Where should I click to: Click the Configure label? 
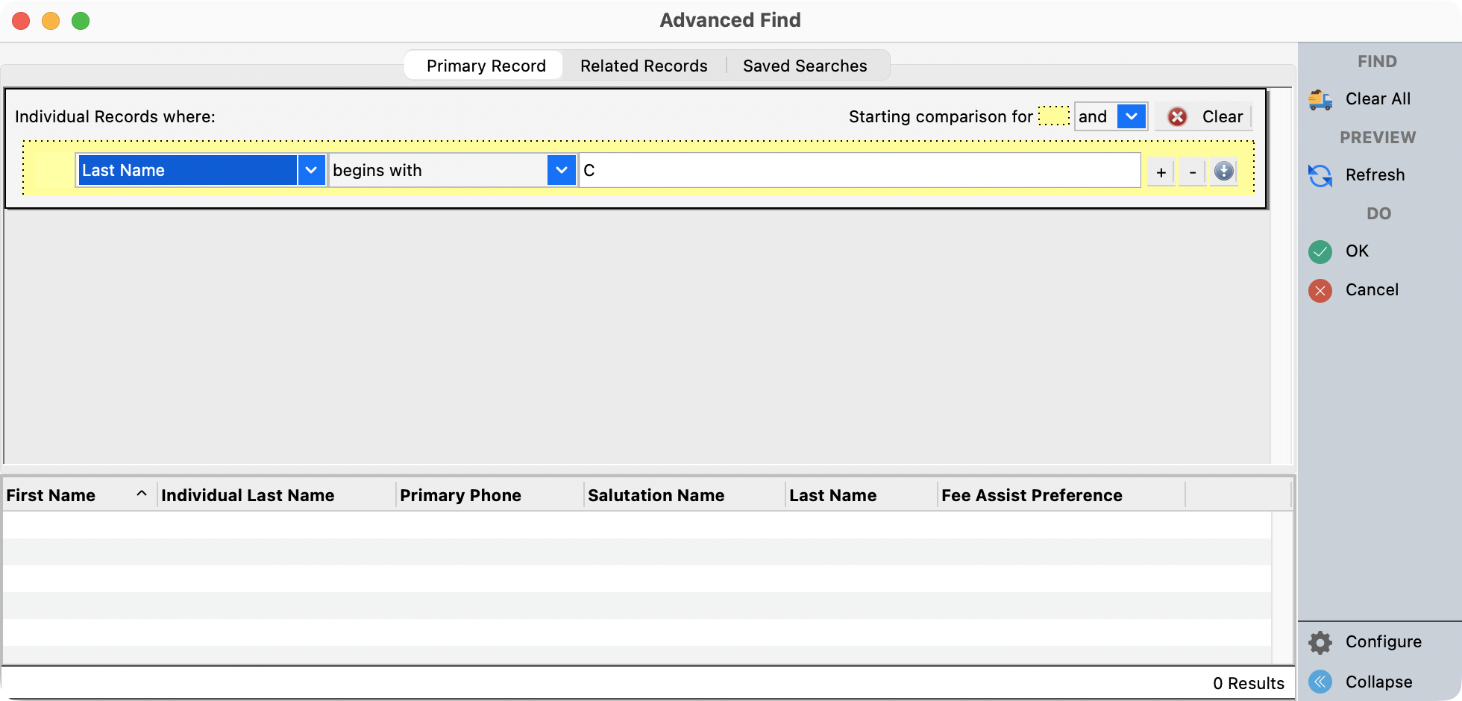click(x=1383, y=642)
